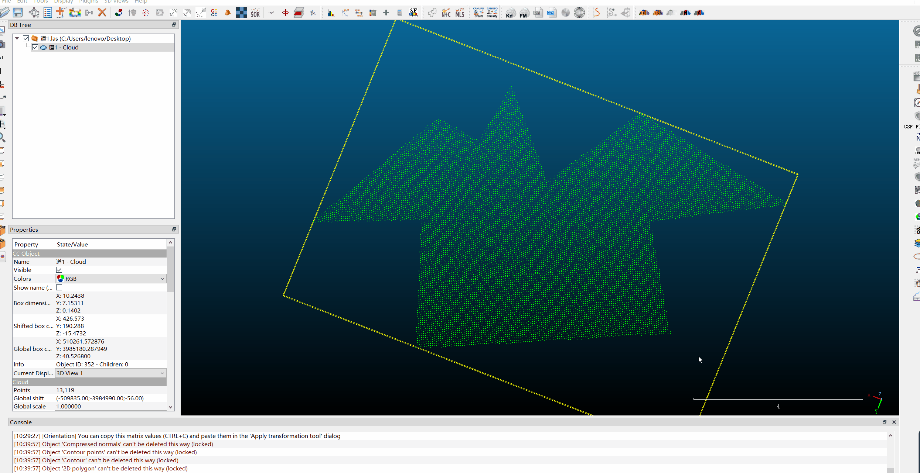Uncheck the 道1 - Cloud tree checkbox
The height and width of the screenshot is (473, 920).
pyautogui.click(x=35, y=47)
